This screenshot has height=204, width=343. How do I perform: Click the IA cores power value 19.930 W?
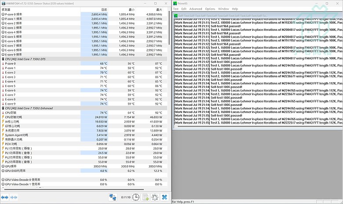click(x=101, y=122)
